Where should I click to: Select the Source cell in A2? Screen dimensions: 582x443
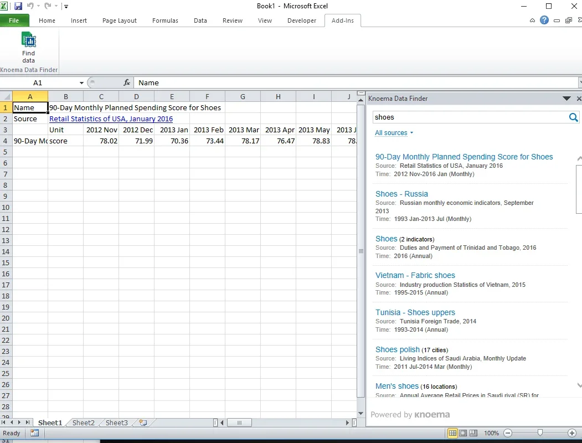coord(30,119)
